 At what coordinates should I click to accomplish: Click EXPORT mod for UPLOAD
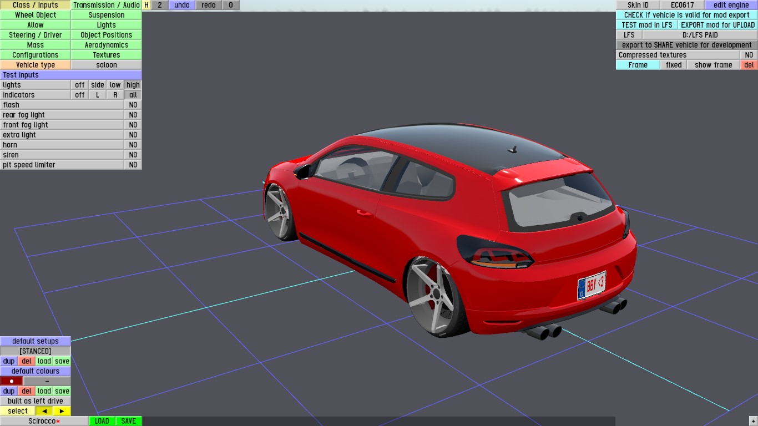pos(718,25)
